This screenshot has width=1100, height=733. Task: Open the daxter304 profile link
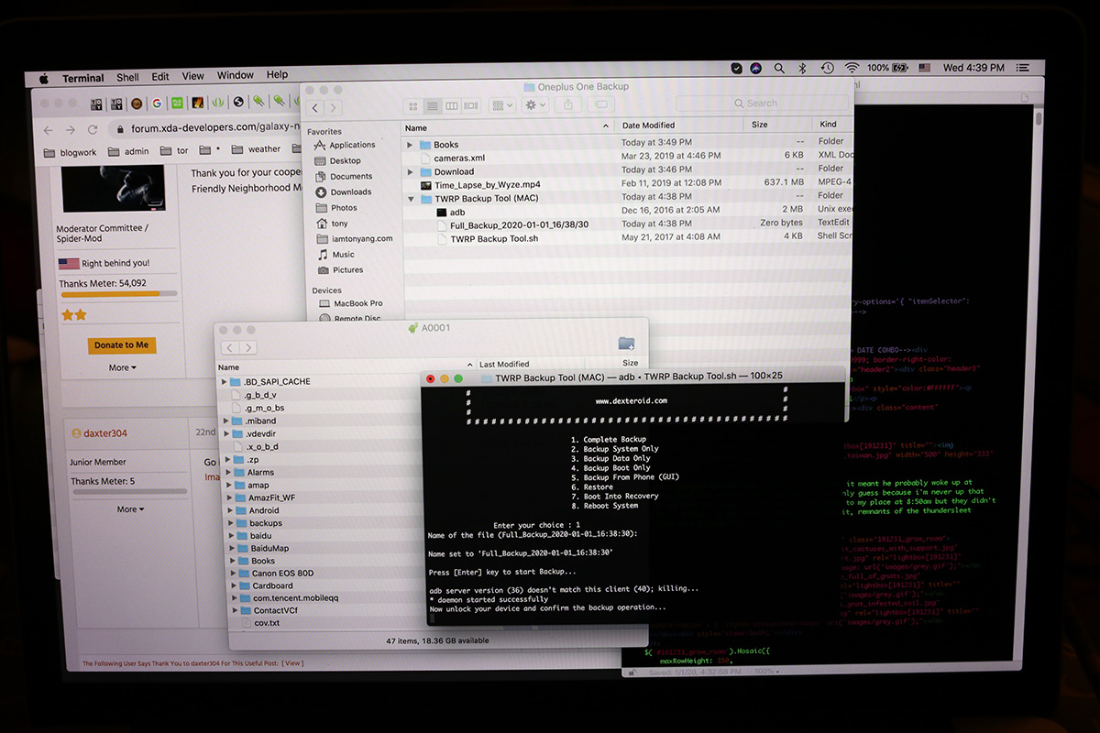pyautogui.click(x=105, y=432)
